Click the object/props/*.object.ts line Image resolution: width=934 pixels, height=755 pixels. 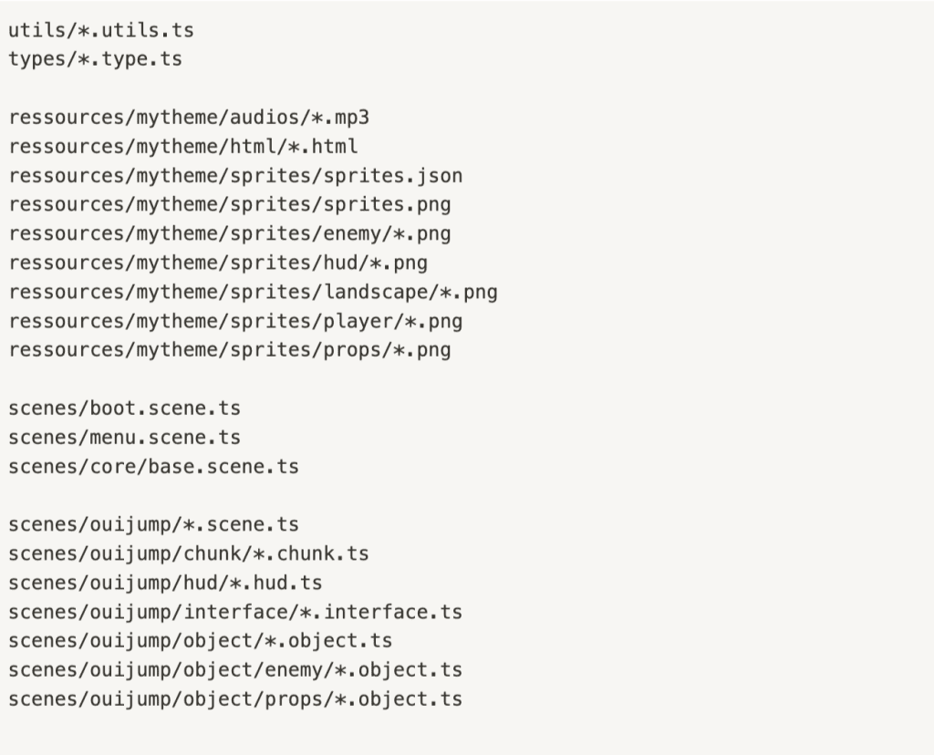coord(236,699)
